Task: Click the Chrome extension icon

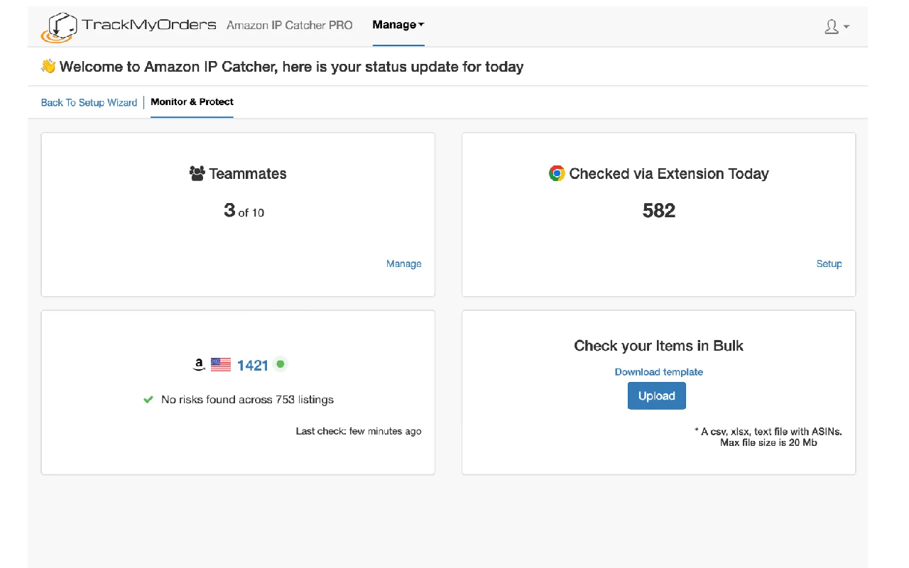Action: coord(557,173)
